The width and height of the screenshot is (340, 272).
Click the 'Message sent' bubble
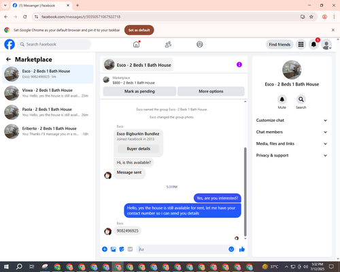(129, 173)
